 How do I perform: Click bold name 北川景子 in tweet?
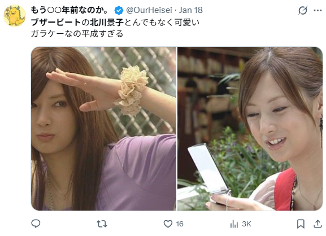point(107,22)
